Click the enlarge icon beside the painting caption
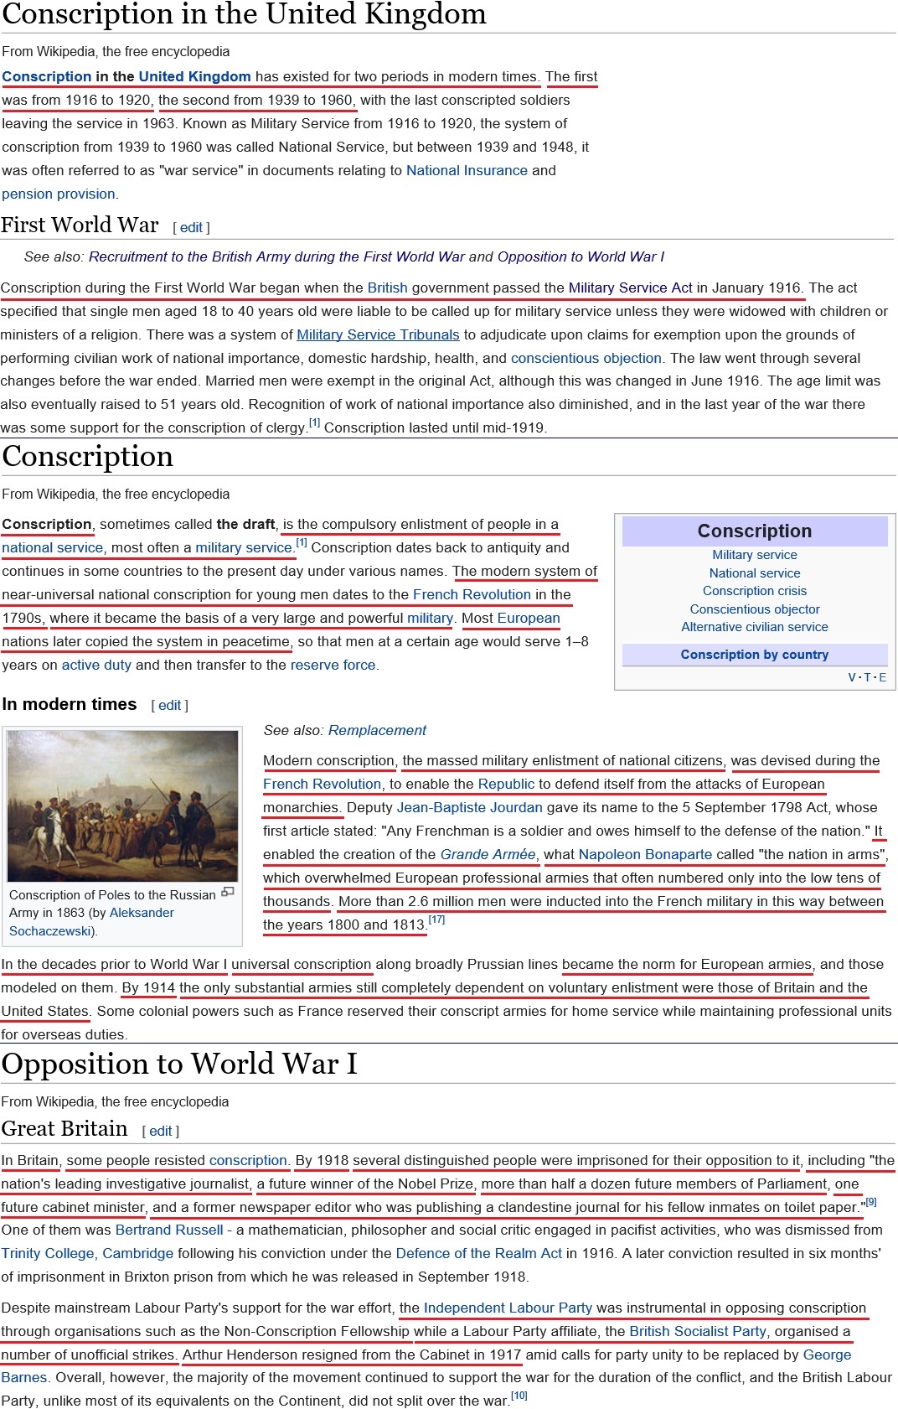 click(x=227, y=893)
